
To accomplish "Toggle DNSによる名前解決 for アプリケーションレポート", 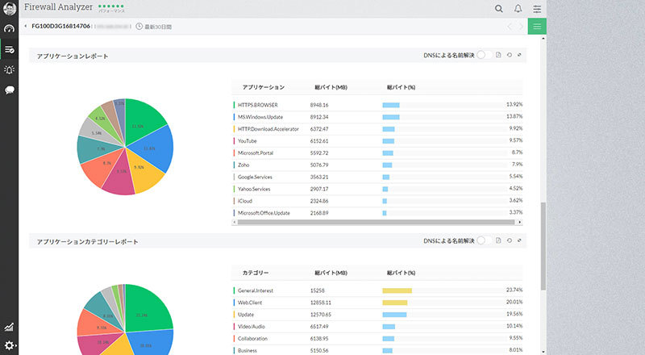I will pos(483,56).
